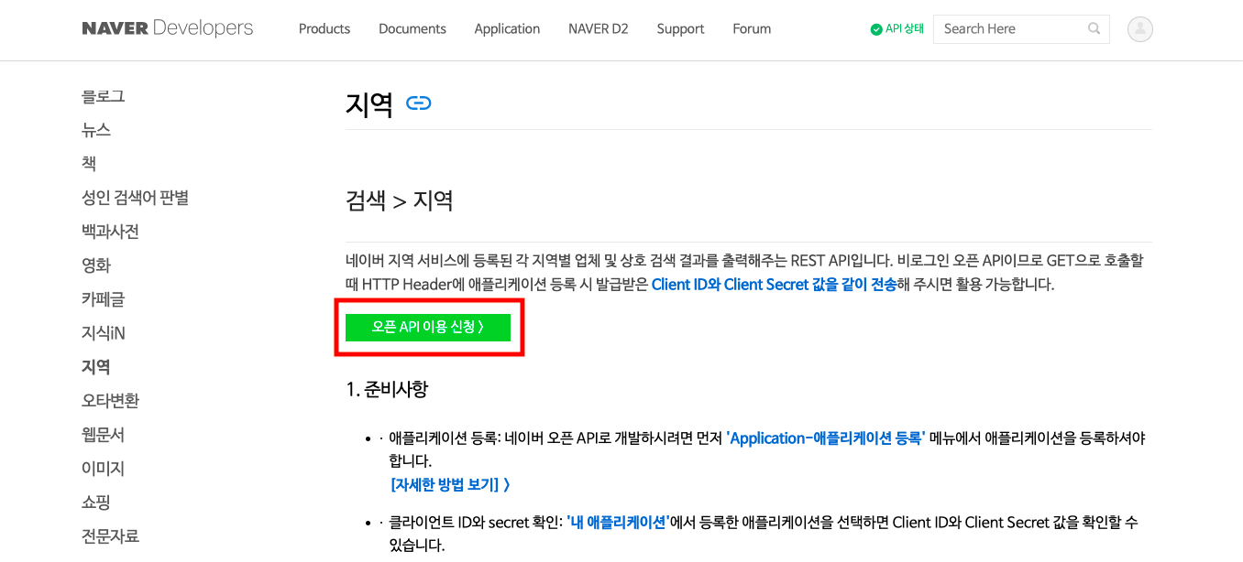Screen dimensions: 1243x562
Task: Click the green API status check icon
Action: pyautogui.click(x=876, y=29)
